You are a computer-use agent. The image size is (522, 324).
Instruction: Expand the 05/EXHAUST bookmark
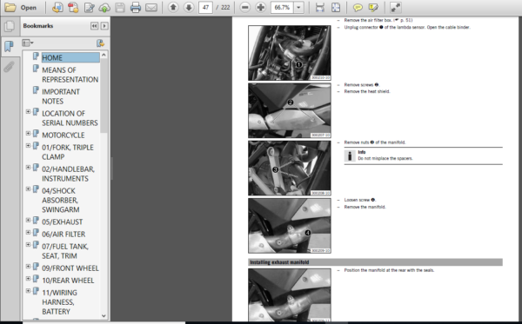[x=28, y=221]
